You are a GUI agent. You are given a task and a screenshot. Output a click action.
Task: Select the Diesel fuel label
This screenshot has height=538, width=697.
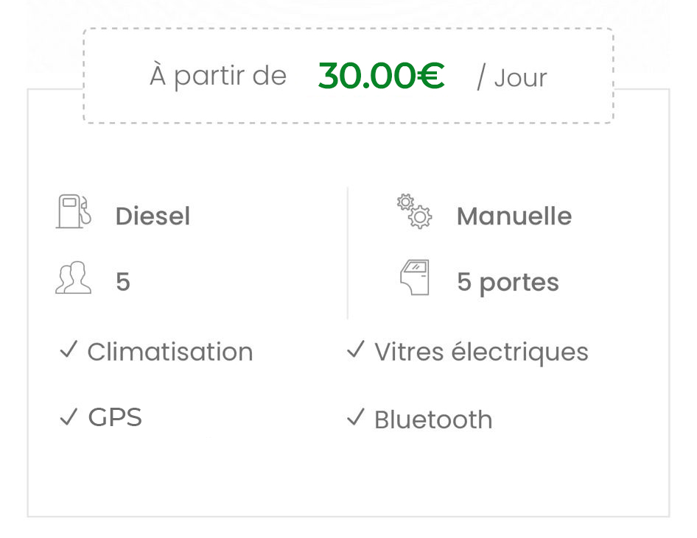pyautogui.click(x=153, y=216)
